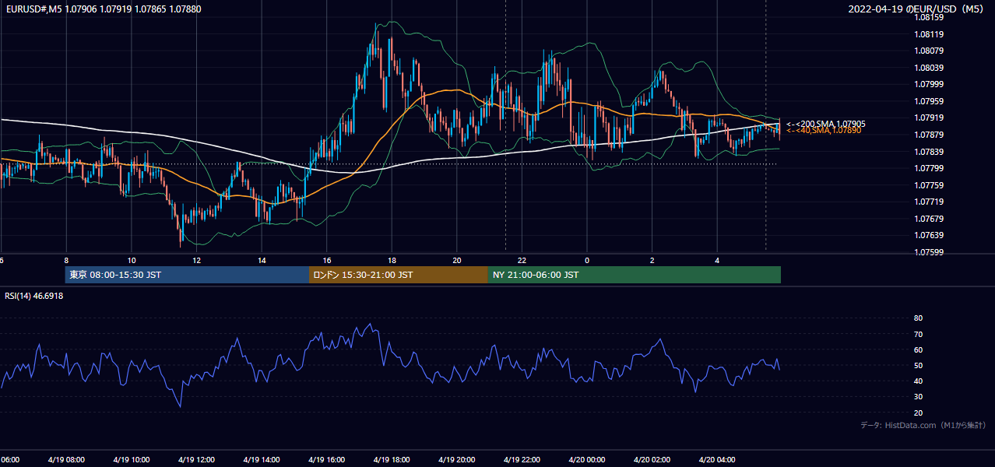Click the 4/19 08:00 date label
Screen dimensions: 995x467
(x=65, y=460)
